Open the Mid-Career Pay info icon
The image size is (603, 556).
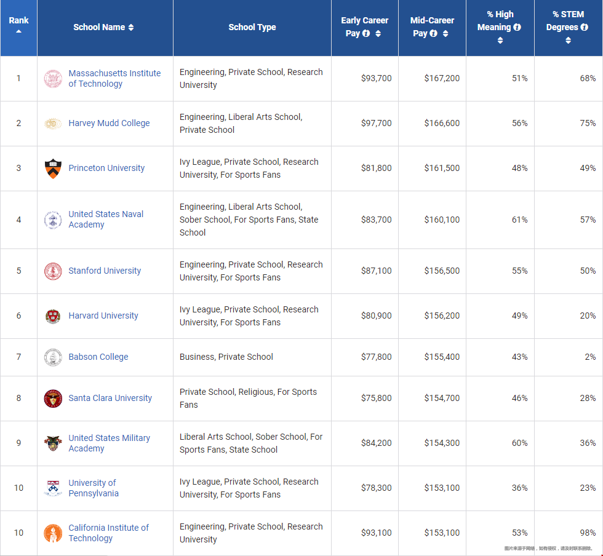coord(433,33)
